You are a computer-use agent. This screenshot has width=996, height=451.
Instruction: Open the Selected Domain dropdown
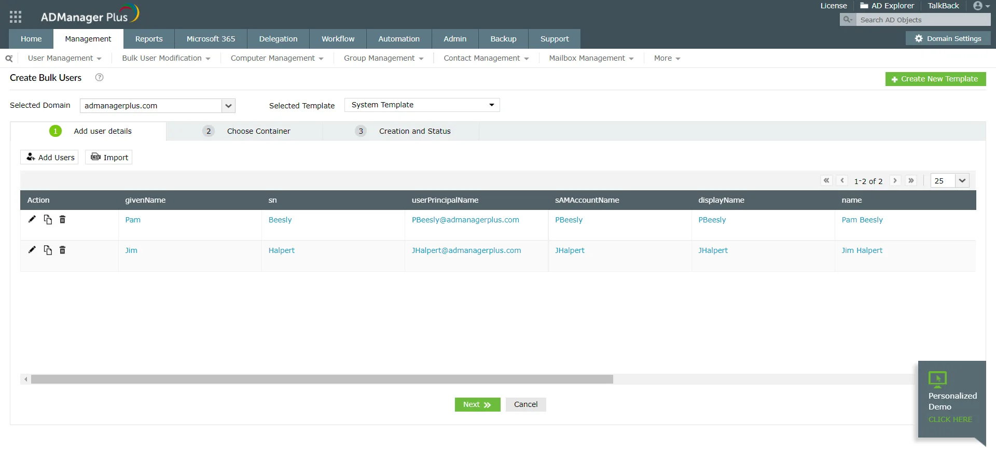pyautogui.click(x=158, y=106)
